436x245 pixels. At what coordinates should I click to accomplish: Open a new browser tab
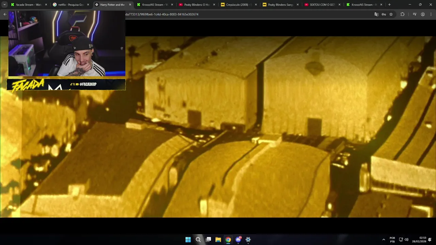tap(389, 5)
